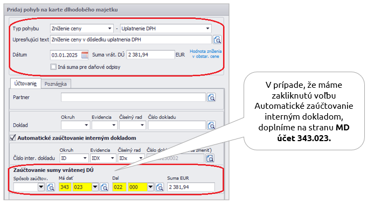The image size is (367, 202).
Task: Toggle Iná suma pre daňové odpisy checkbox
Action: point(53,67)
